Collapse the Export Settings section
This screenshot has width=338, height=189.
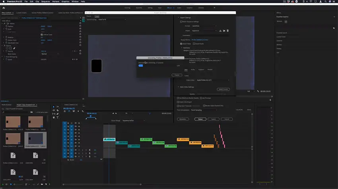(x=179, y=17)
